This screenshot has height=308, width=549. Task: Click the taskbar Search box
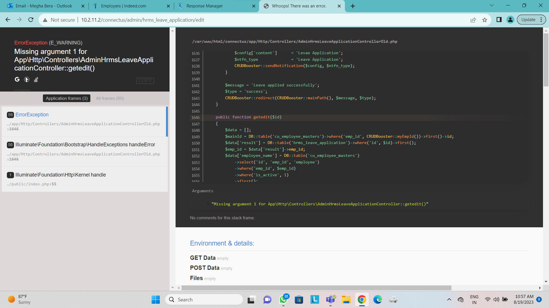tap(204, 299)
